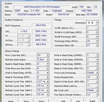Open the Channel(s) A B dropdown
This screenshot has height=102, width=104.
[x=93, y=23]
